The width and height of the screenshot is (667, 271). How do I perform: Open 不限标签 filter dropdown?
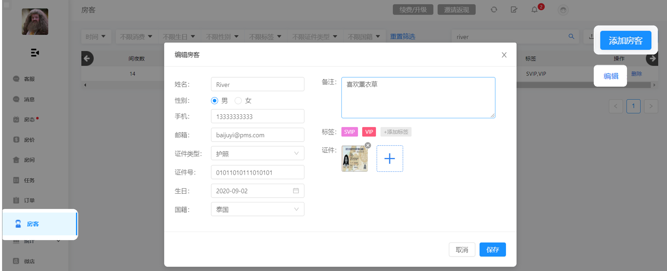[x=265, y=37]
